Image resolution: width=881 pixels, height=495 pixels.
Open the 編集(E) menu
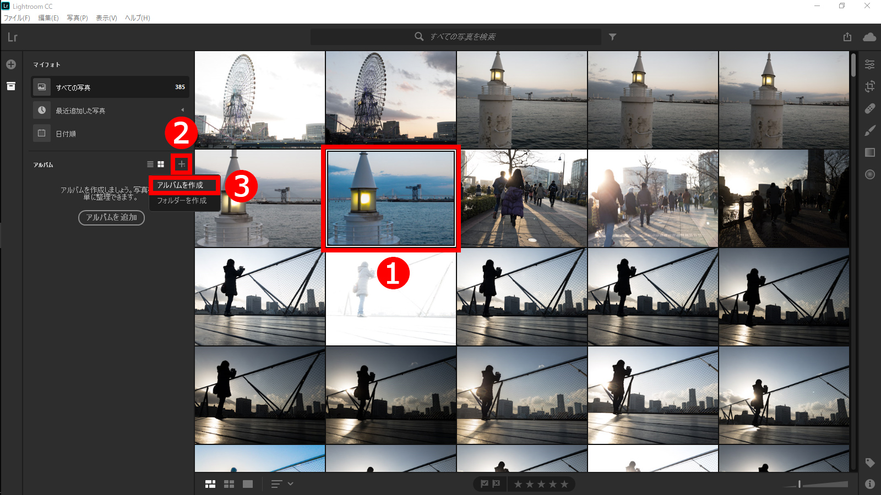(x=48, y=18)
